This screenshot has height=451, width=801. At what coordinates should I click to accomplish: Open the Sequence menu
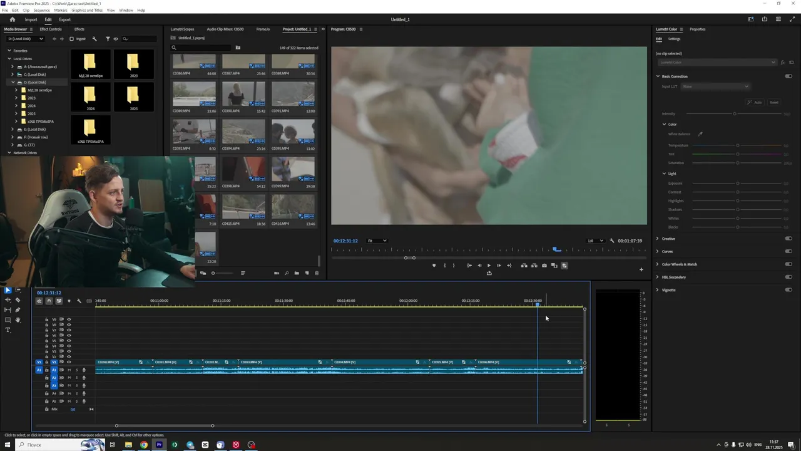[41, 10]
